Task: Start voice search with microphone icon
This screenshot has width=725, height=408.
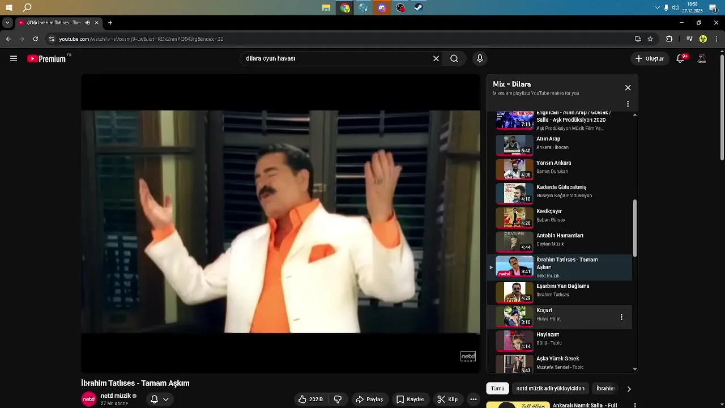Action: pyautogui.click(x=480, y=58)
